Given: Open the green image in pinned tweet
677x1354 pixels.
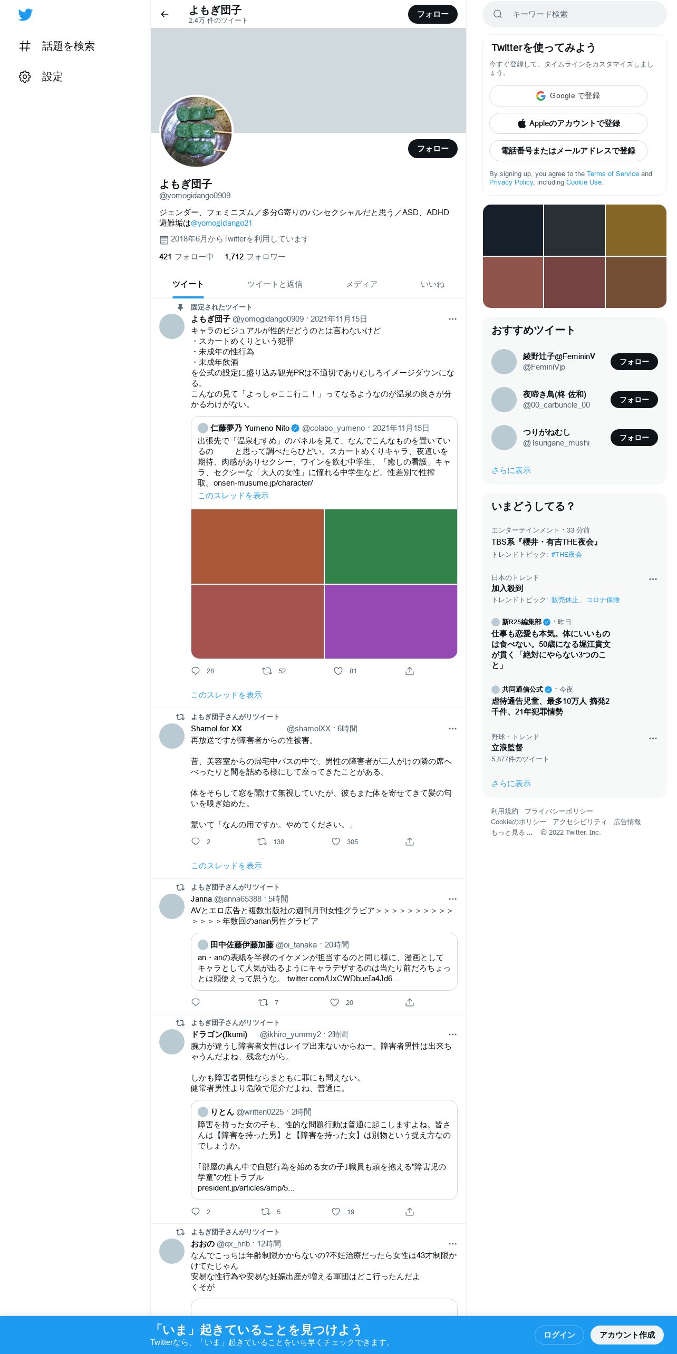Looking at the screenshot, I should point(391,546).
